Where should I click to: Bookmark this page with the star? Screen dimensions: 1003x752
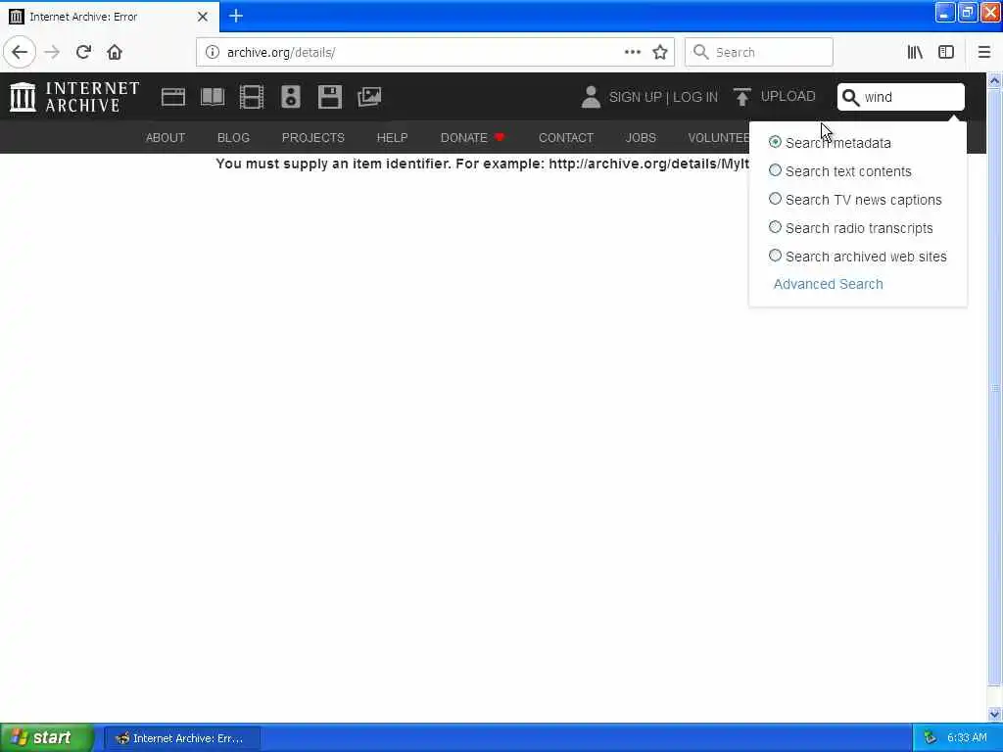[660, 52]
